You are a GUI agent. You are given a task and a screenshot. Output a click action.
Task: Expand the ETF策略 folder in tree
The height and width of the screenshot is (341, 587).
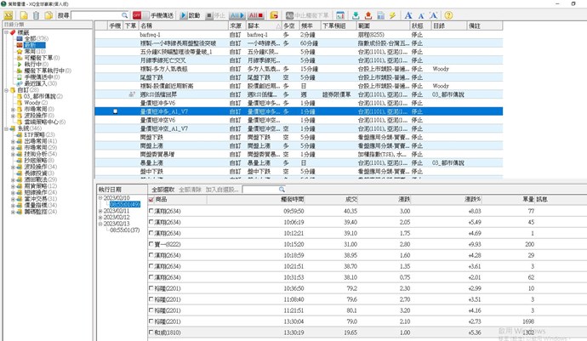(13, 133)
